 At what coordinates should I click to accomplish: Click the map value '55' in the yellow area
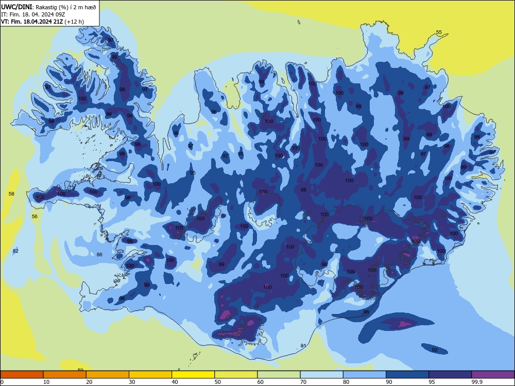point(439,32)
